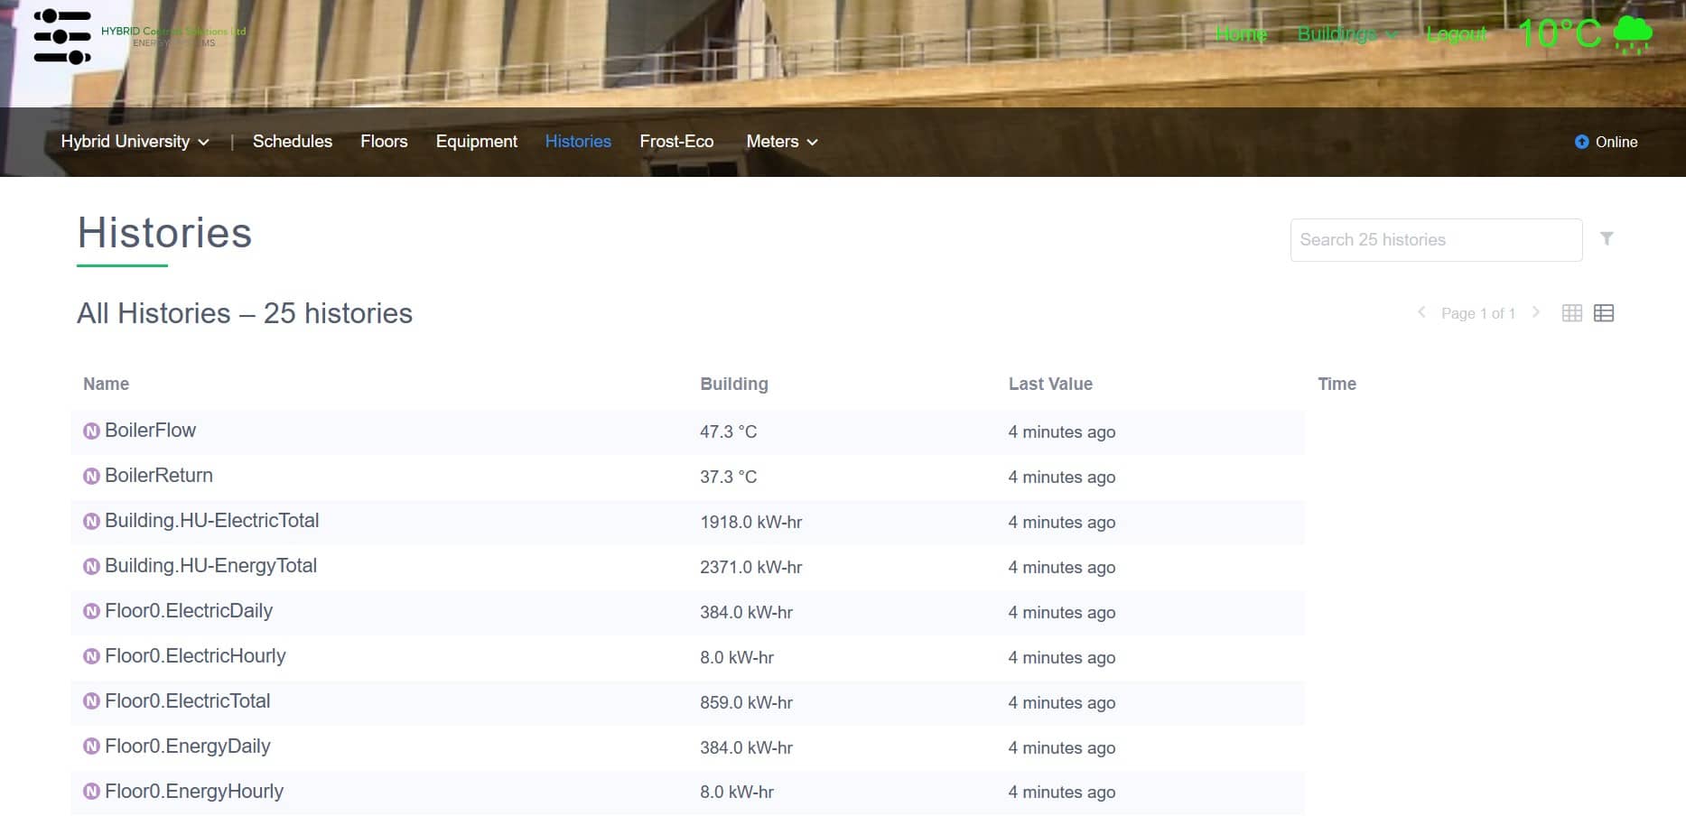
Task: Click the rainy weather cloud icon
Action: [1633, 35]
